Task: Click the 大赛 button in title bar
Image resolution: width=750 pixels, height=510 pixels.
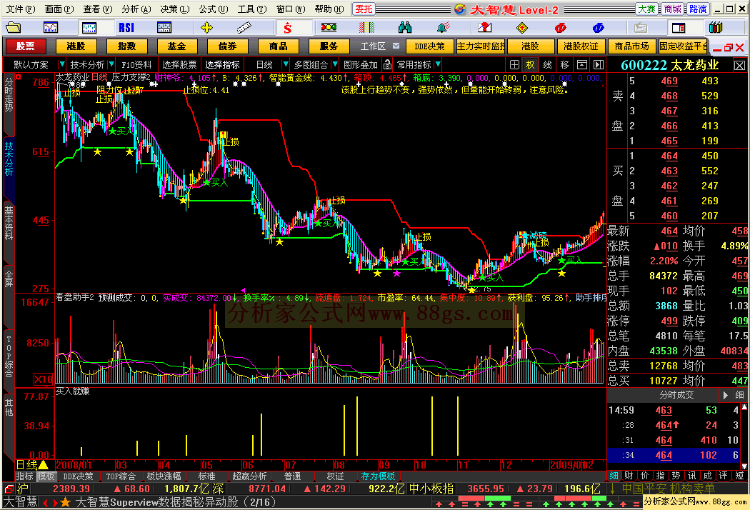Action: tap(646, 9)
